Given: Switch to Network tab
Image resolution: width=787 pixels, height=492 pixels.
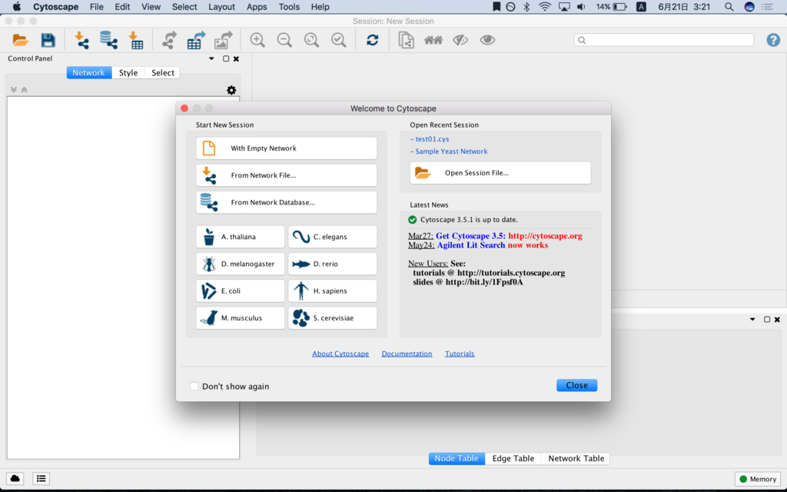Looking at the screenshot, I should [x=89, y=73].
